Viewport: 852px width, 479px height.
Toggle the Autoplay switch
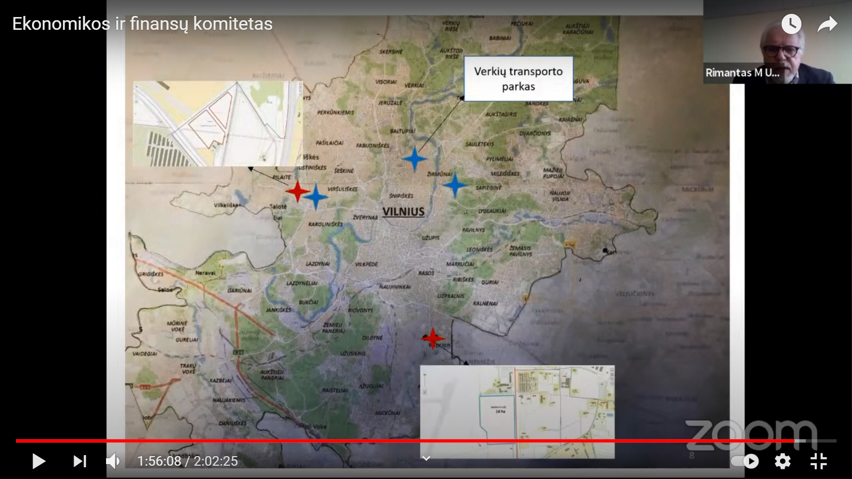coord(745,461)
